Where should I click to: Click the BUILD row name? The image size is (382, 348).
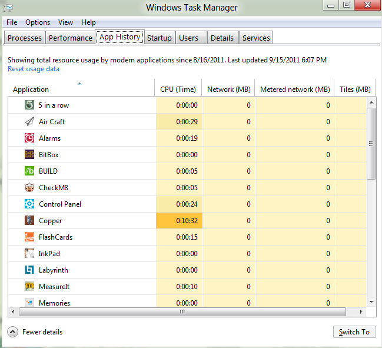48,171
